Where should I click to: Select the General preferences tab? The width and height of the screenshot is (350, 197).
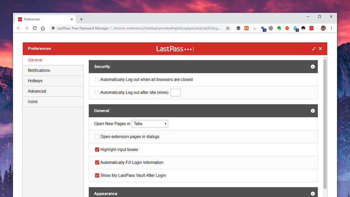tap(53, 60)
